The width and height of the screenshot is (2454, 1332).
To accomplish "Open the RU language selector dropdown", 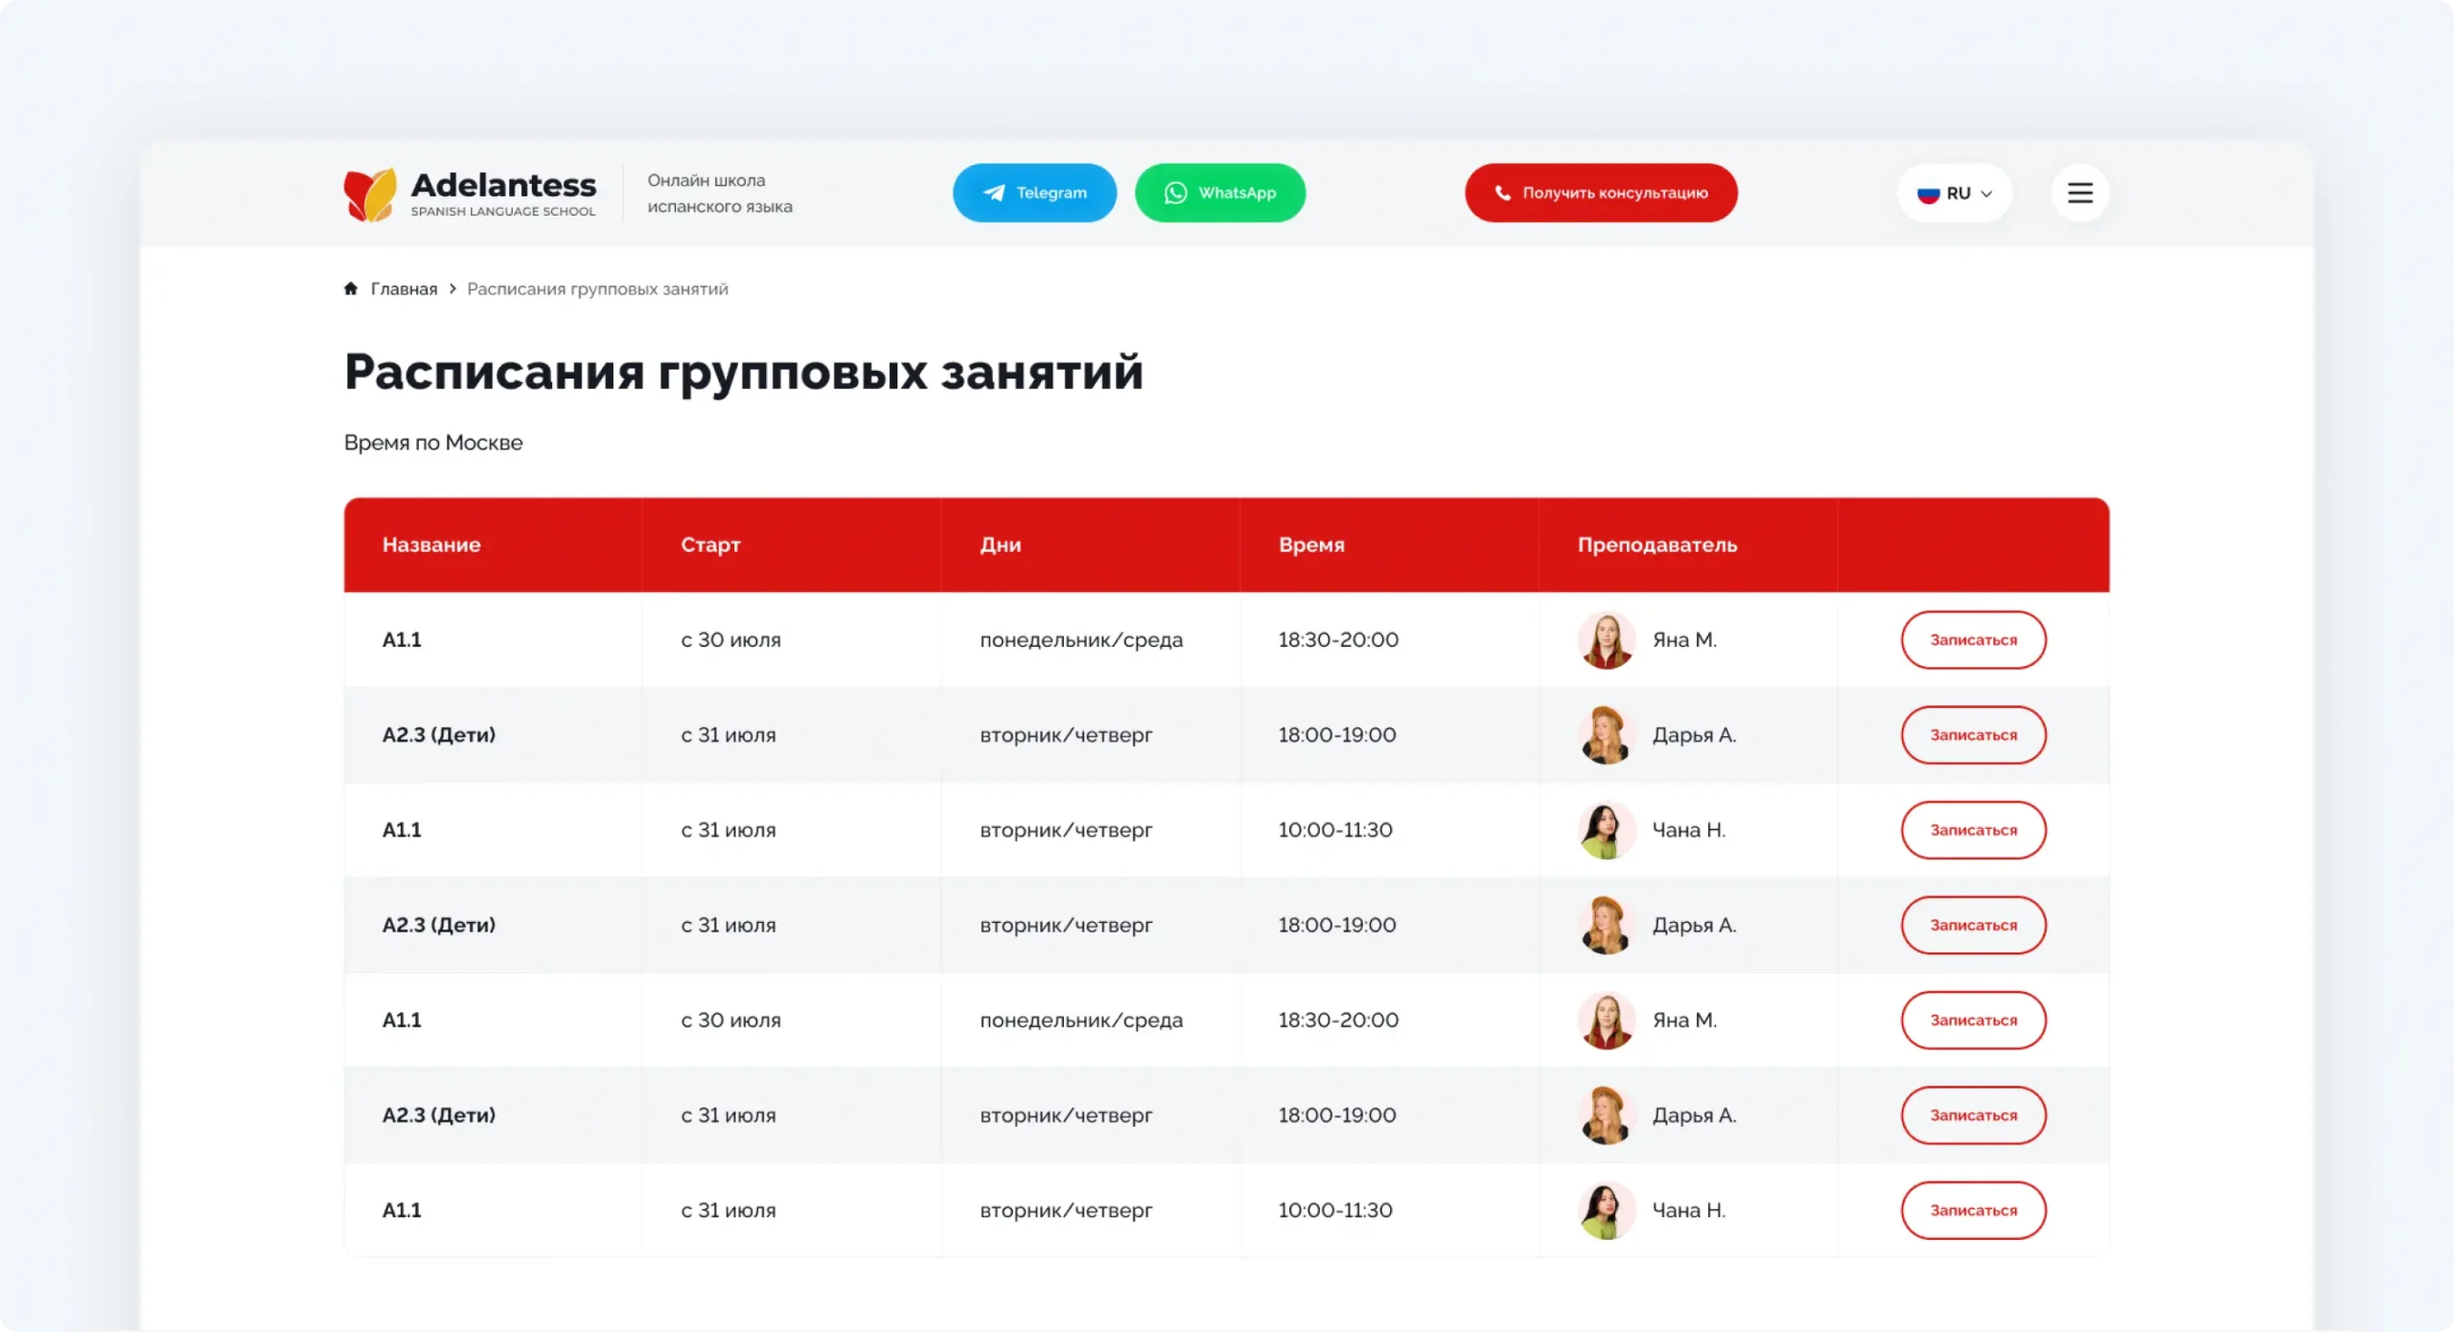I will pos(1955,193).
